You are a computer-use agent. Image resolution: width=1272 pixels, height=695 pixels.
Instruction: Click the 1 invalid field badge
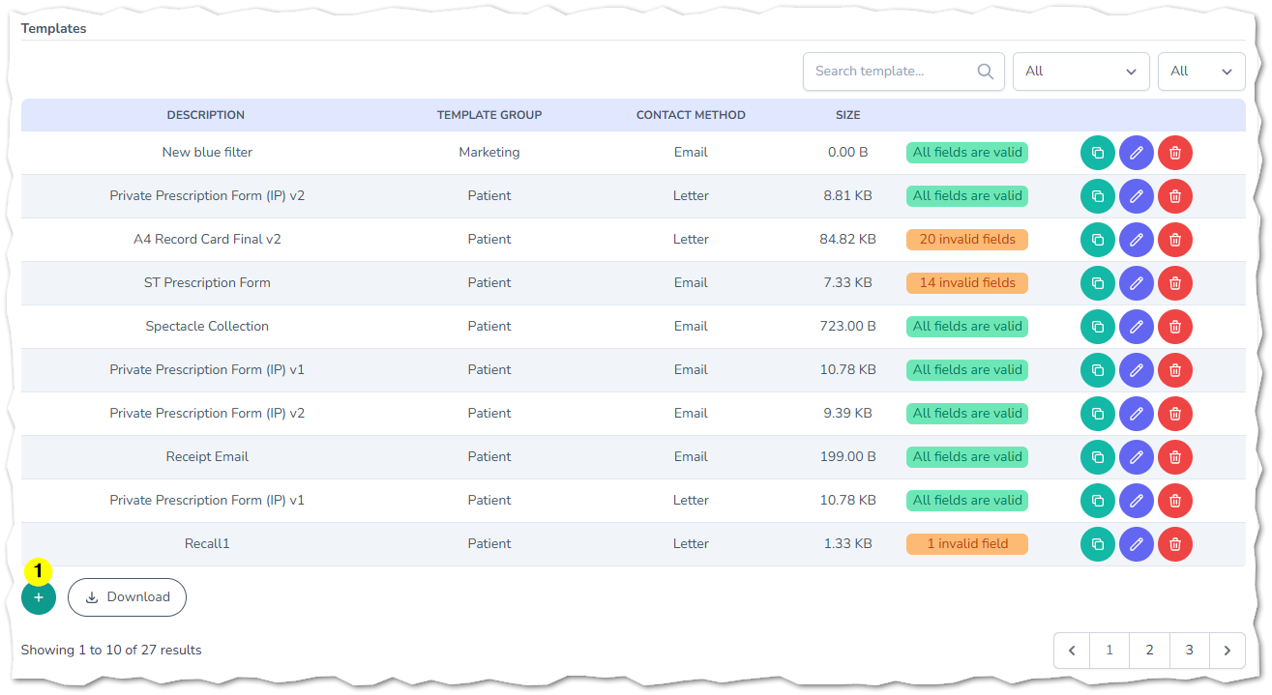[x=967, y=544]
